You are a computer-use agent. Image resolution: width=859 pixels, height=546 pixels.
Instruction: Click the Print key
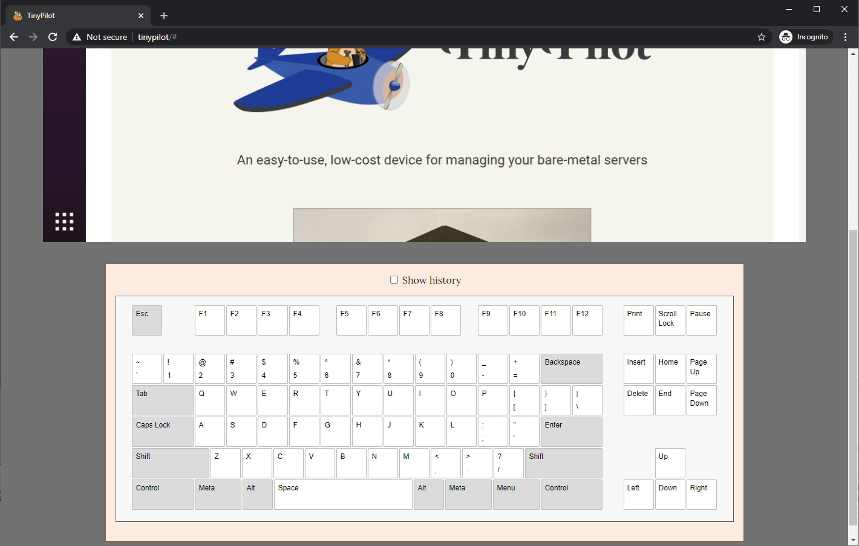[x=639, y=320]
